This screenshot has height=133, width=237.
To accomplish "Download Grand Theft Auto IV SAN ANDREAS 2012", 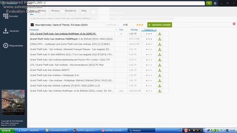I will tap(160, 55).
